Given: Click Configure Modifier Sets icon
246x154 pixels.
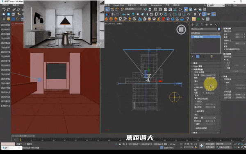Looking at the screenshot, I should coord(212,56).
